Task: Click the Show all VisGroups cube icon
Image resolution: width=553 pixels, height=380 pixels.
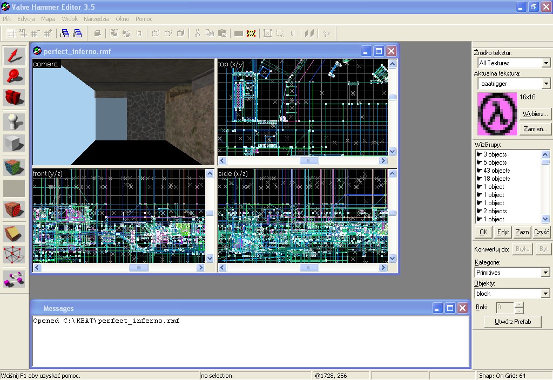Action: [x=180, y=33]
